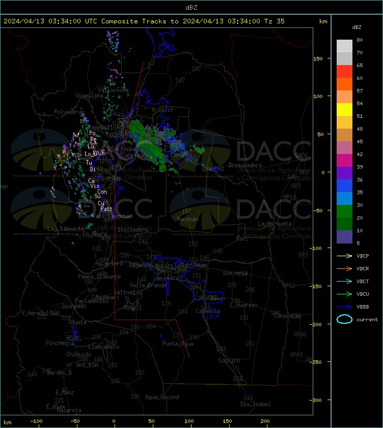Click the 'Parlamentos' map label

[92, 301]
